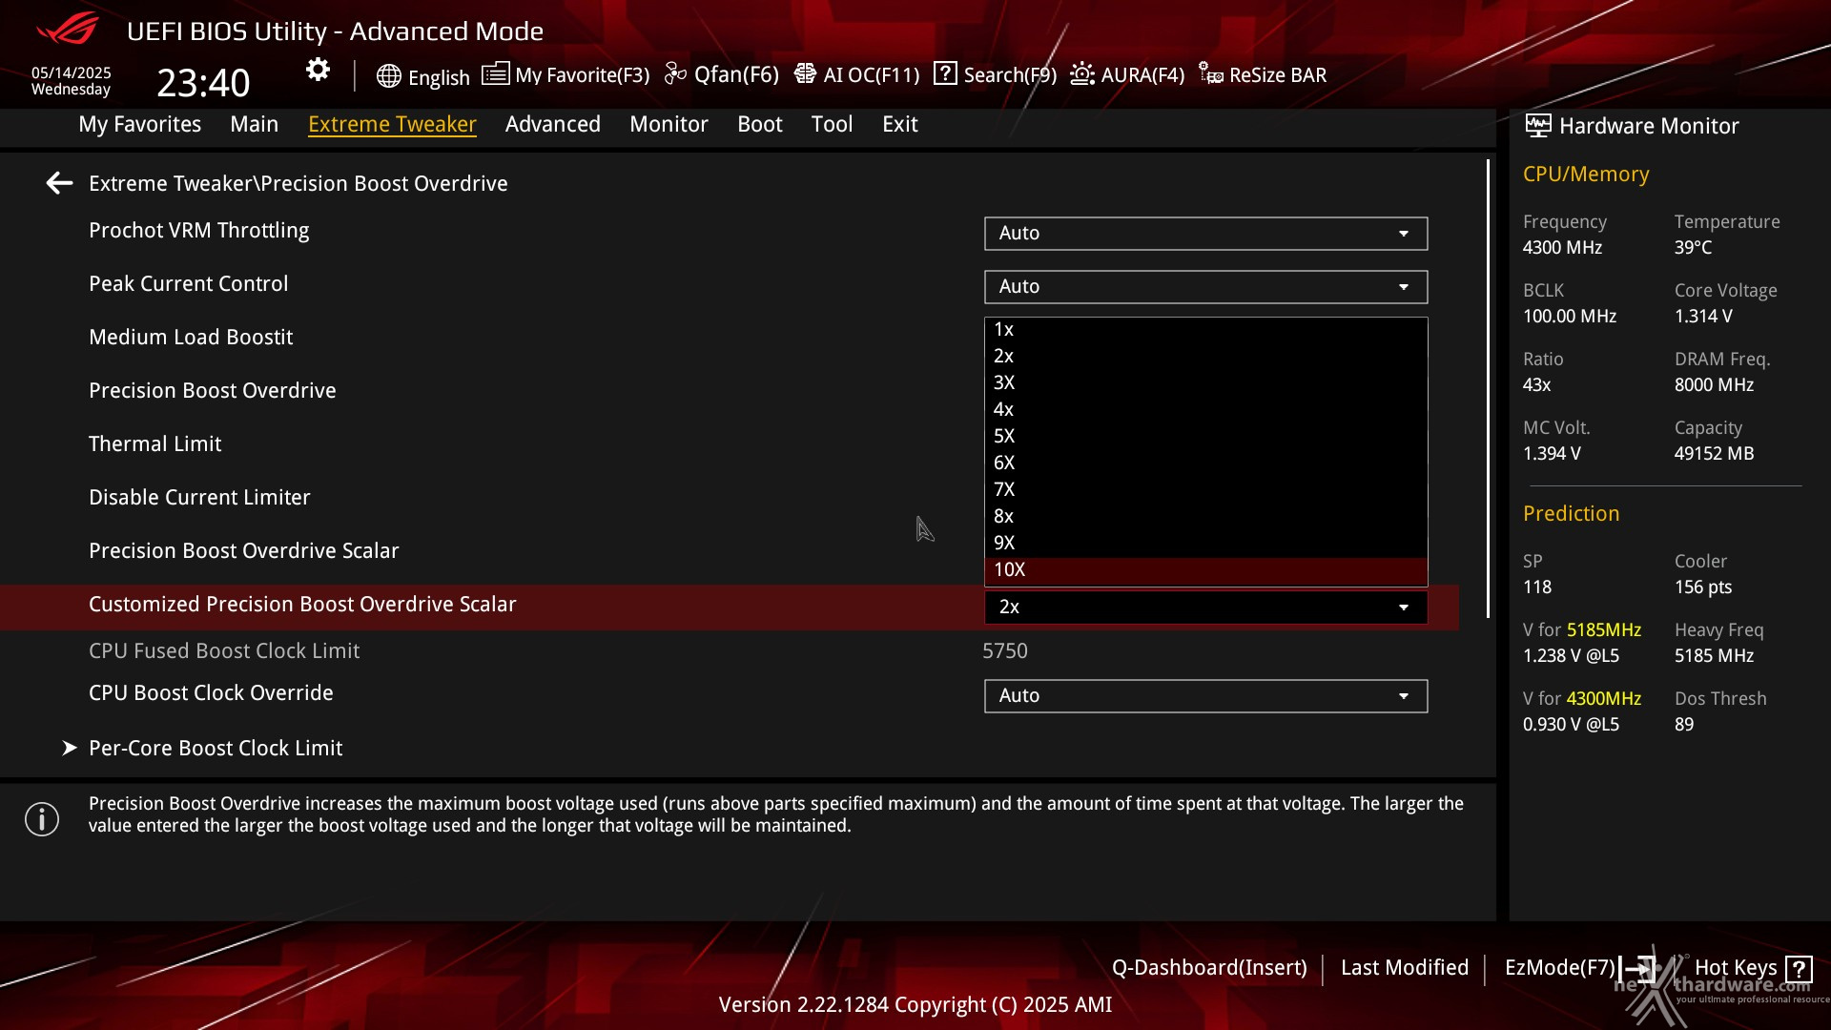Click the 5750 fused clock value
The image size is (1831, 1030).
1005,651
